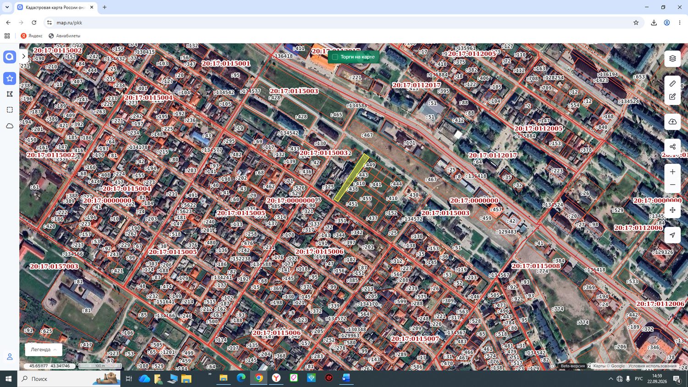This screenshot has width=688, height=387.
Task: Open the cloud icon in left sidebar
Action: 10,126
